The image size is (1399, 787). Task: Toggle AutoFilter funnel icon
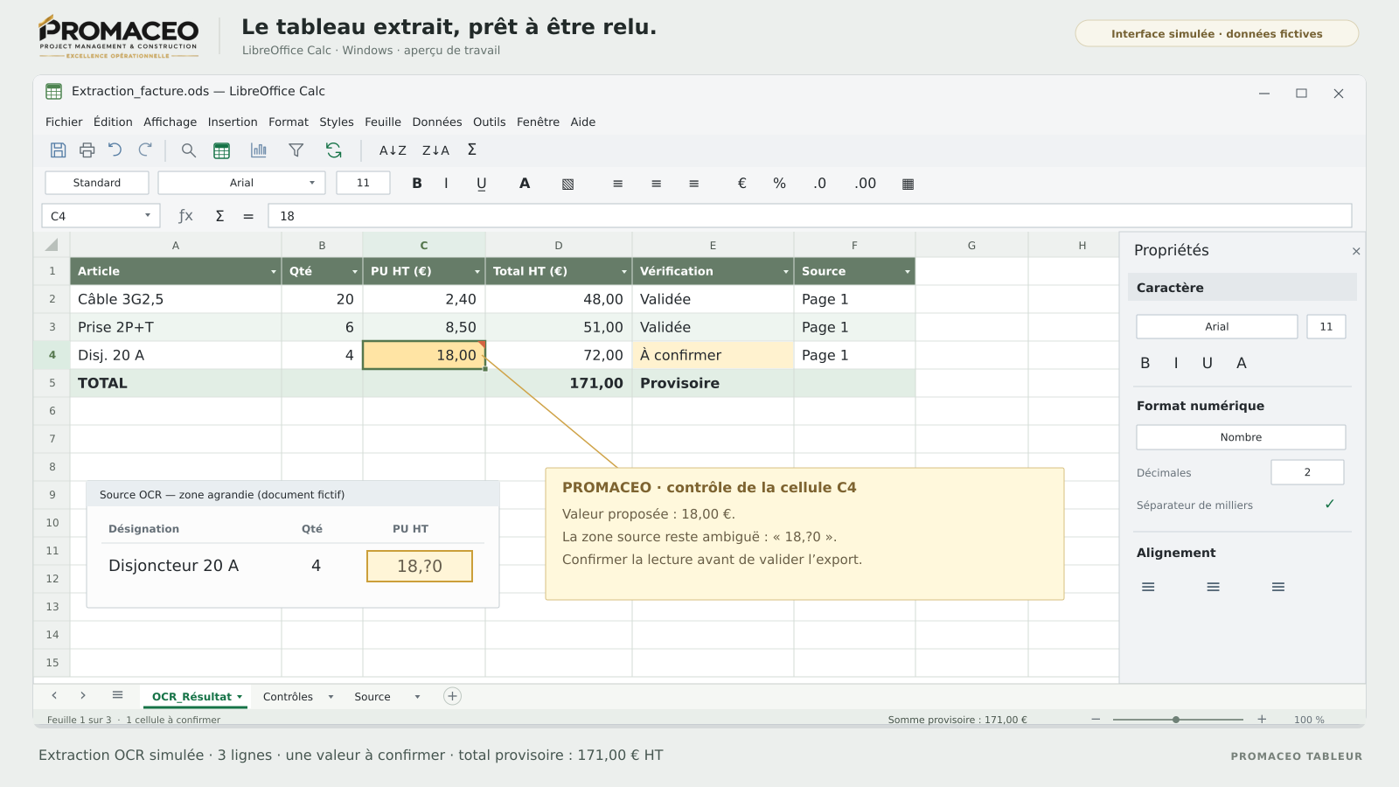point(296,150)
